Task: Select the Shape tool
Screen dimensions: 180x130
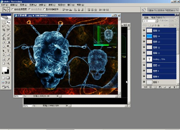Action: 8,55
